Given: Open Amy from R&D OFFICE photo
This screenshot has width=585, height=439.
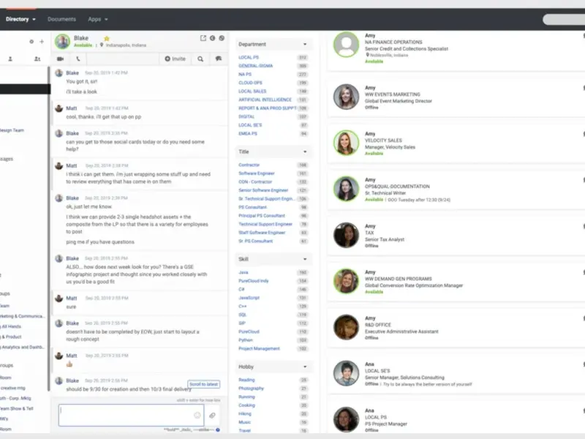Looking at the screenshot, I should click(346, 327).
